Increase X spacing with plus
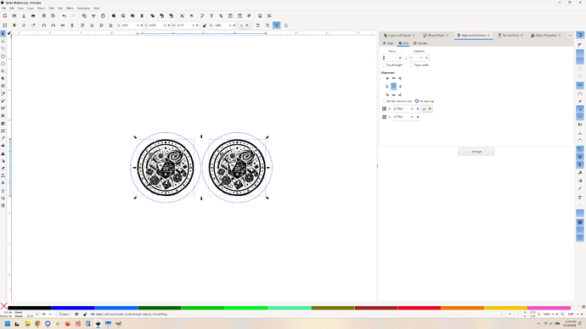This screenshot has height=329, width=586. tap(418, 109)
